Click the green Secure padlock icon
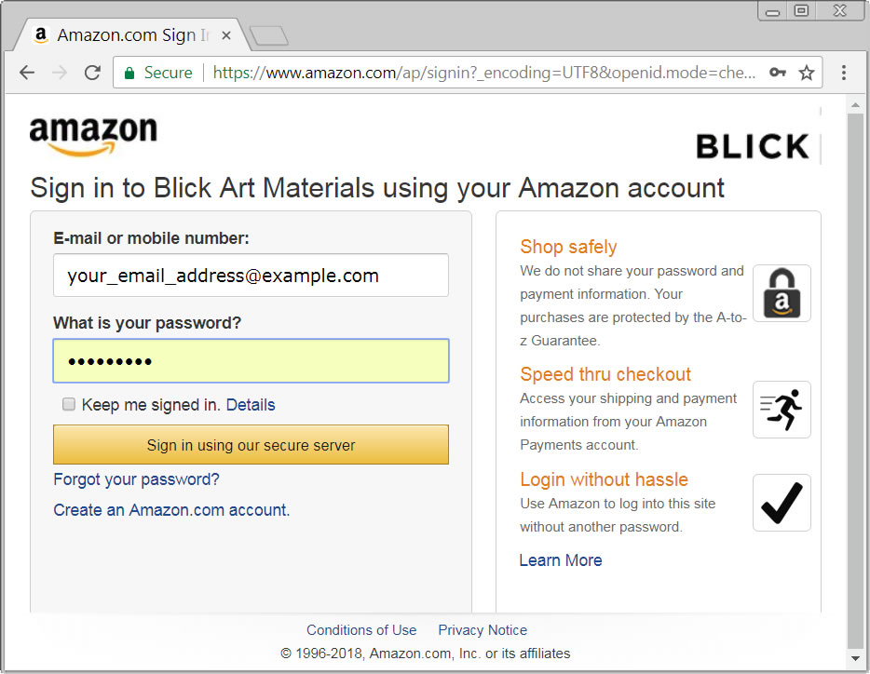Viewport: 870px width, 674px height. [129, 73]
